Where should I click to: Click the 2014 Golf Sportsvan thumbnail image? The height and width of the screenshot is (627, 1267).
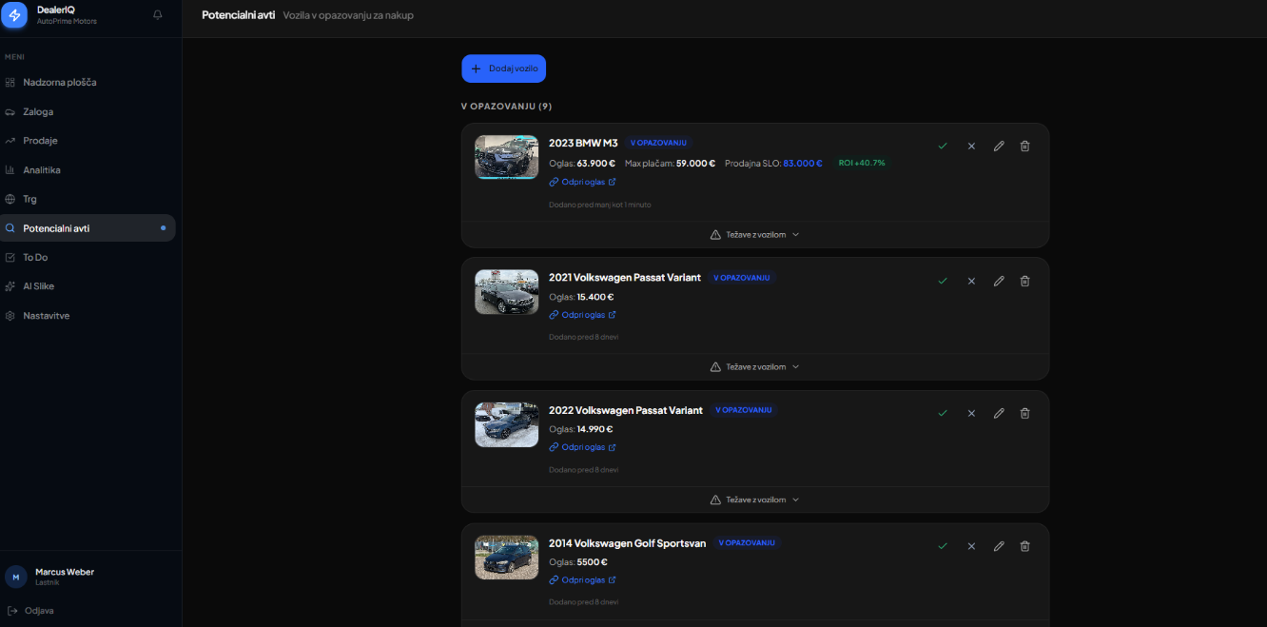(506, 558)
